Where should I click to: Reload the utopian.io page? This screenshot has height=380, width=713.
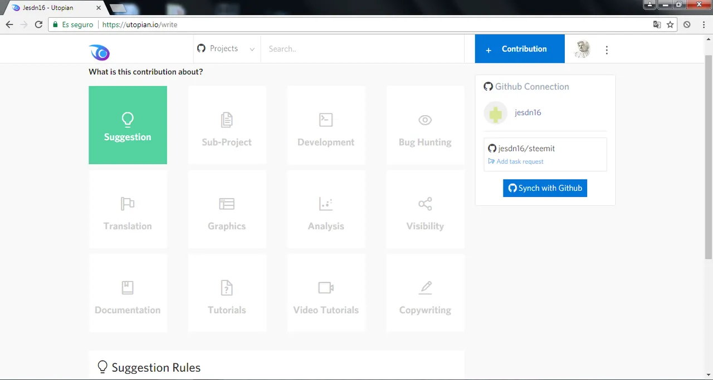[x=38, y=24]
